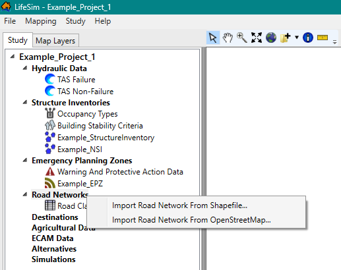Select the Example_NSI item
341x270 pixels.
click(80, 149)
